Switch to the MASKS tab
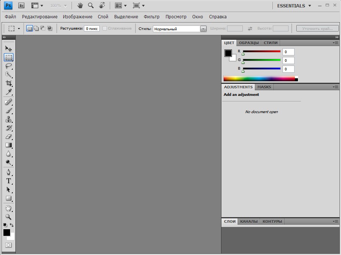 [x=264, y=87]
